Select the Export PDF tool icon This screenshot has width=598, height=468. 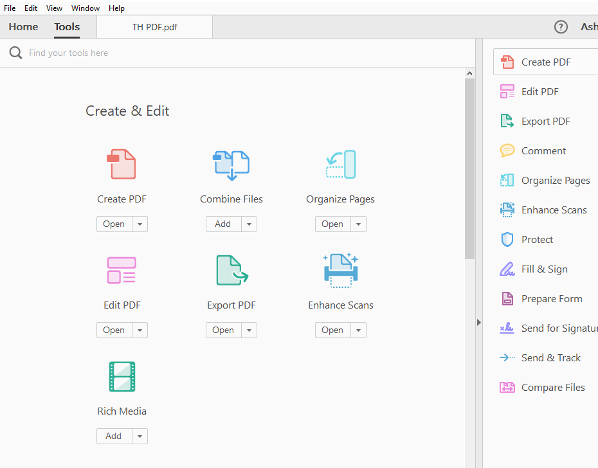coord(231,270)
